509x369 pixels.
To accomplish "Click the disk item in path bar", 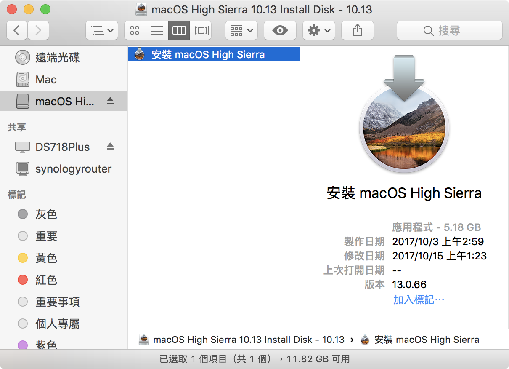I will tap(241, 340).
